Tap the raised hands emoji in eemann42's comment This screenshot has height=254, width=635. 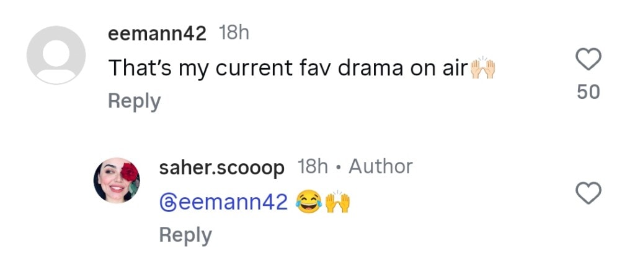click(x=484, y=68)
